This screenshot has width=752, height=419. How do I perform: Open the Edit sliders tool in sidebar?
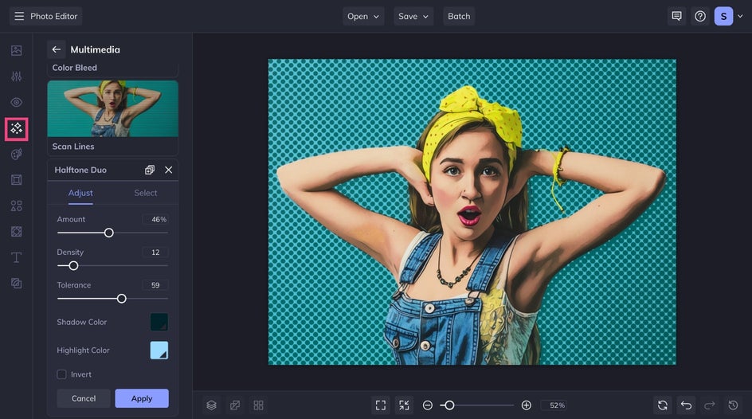click(17, 76)
